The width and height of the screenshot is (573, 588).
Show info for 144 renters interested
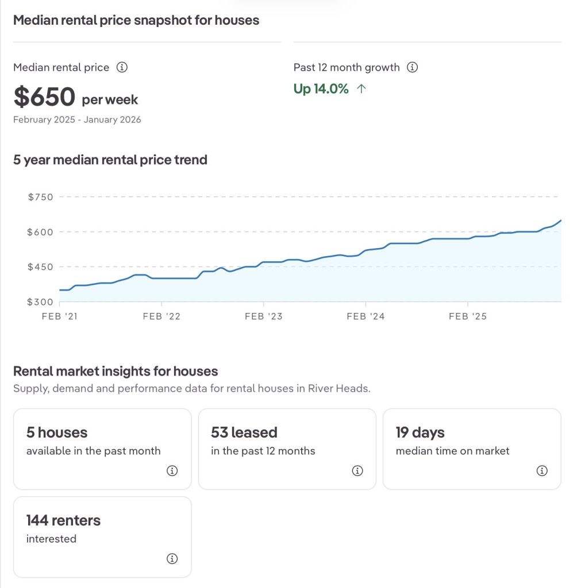(x=172, y=559)
